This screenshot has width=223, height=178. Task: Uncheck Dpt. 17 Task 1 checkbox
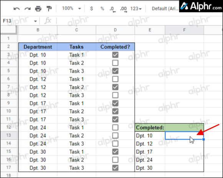115,103
